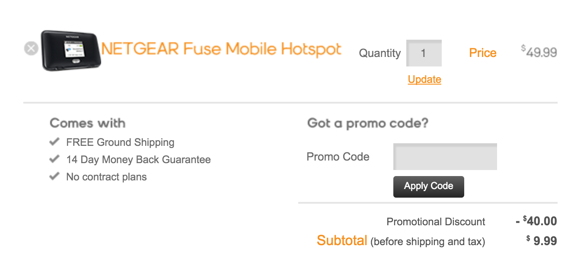Screen dimensions: 574x271
Task: Click the 'Comes with' heading
Action: [88, 123]
